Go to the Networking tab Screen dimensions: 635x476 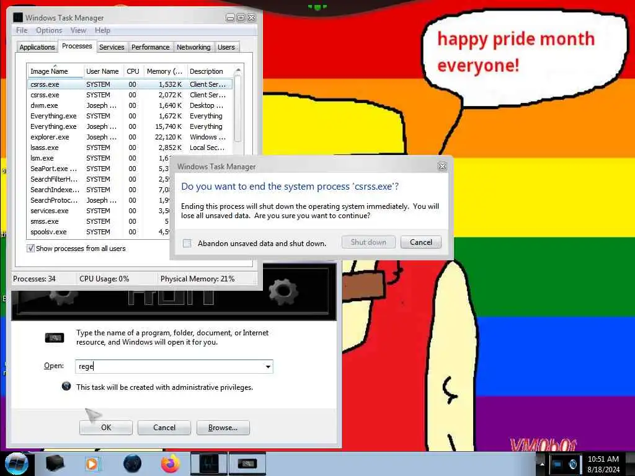193,47
